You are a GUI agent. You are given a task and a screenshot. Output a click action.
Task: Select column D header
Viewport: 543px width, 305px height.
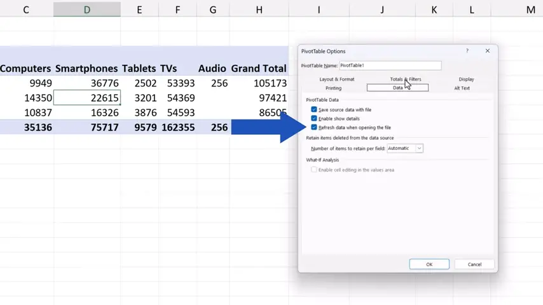click(x=87, y=10)
